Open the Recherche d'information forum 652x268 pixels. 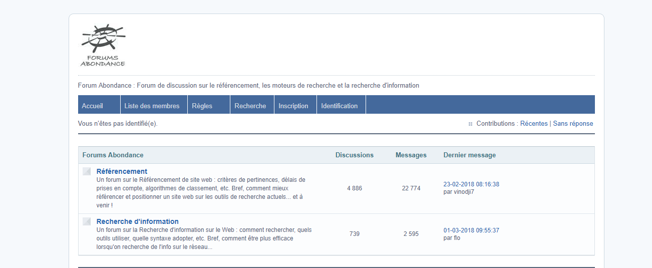coord(137,221)
